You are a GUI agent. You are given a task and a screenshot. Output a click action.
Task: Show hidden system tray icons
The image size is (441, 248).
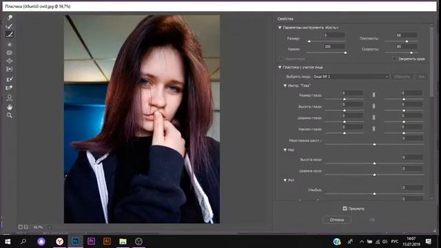[362, 242]
